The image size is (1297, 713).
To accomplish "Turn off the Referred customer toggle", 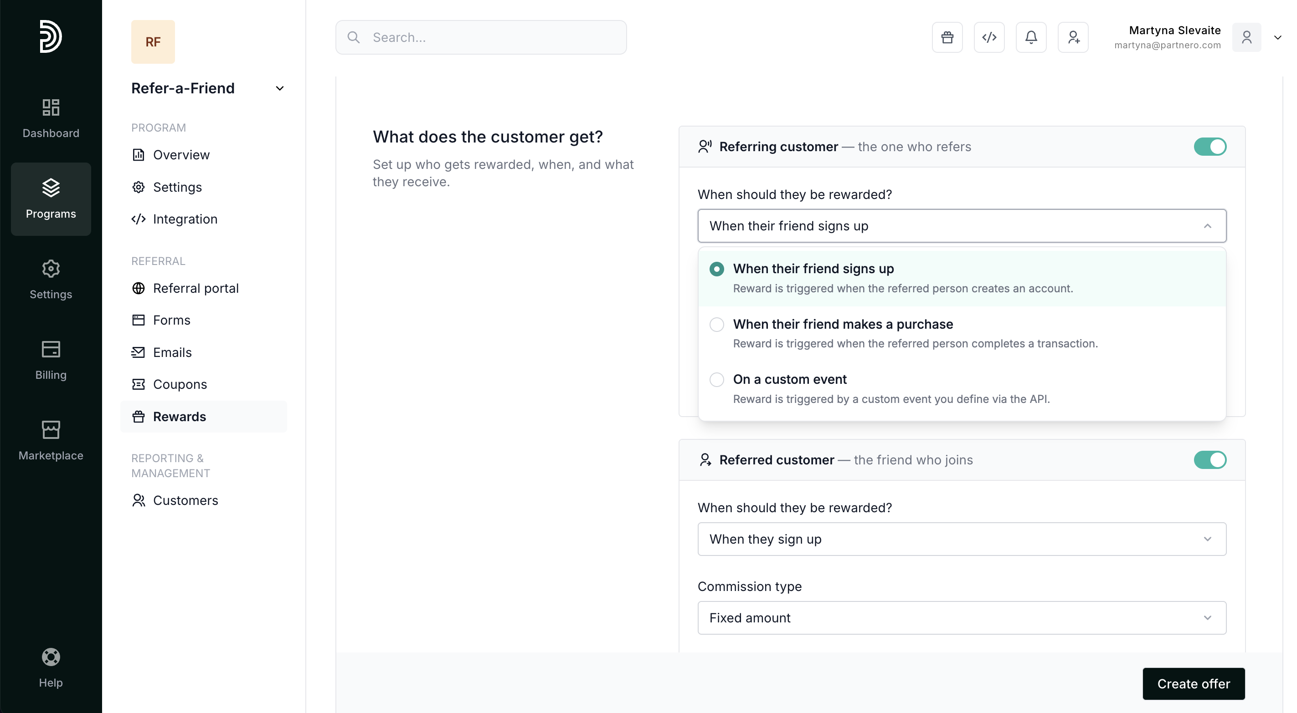I will pos(1210,460).
